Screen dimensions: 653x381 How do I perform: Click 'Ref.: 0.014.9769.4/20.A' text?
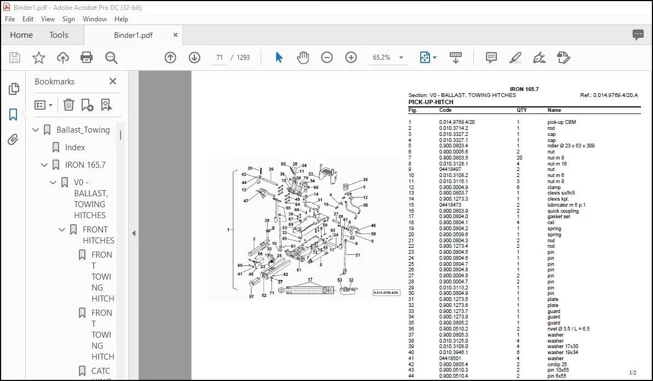[609, 95]
